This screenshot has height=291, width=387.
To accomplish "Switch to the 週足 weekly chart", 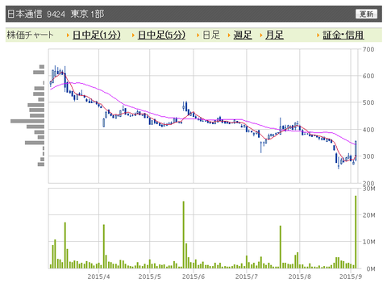I will pos(243,35).
